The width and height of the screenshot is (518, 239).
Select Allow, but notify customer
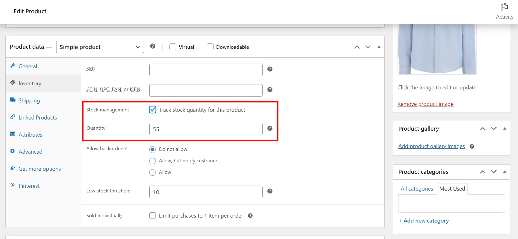[153, 161]
